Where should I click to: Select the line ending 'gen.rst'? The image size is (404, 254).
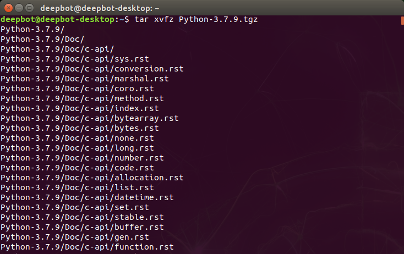coord(75,238)
